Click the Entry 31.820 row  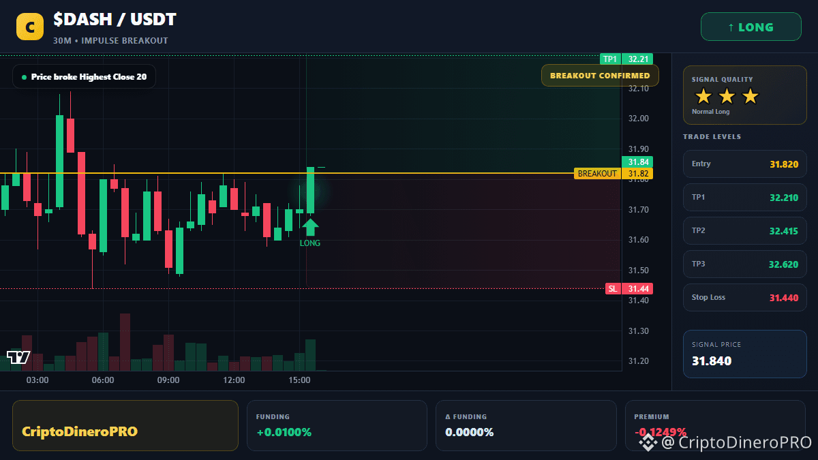click(744, 164)
